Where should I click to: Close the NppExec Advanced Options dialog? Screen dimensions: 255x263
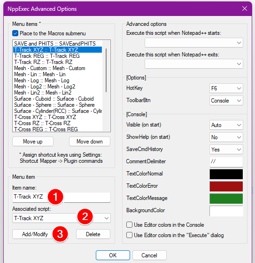245,8
